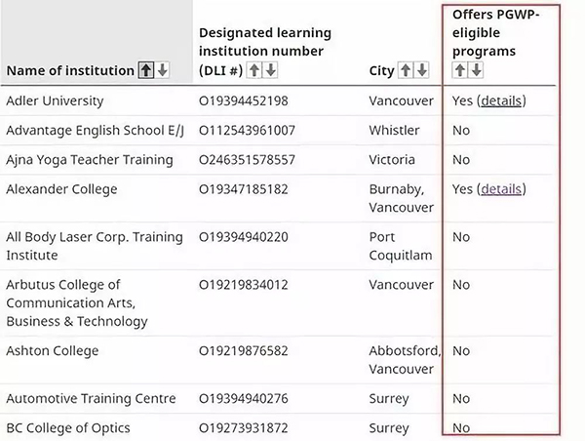Viewport: 585px width, 441px height.
Task: Open Adler University PGWP details link
Action: [x=501, y=100]
